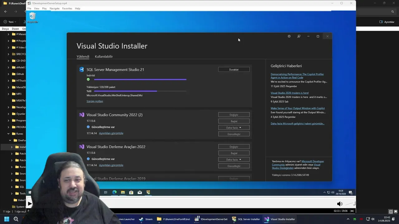This screenshot has height=224, width=399.
Task: Click the update info icon under Derleme Araçları 2022
Action: (x=88, y=159)
